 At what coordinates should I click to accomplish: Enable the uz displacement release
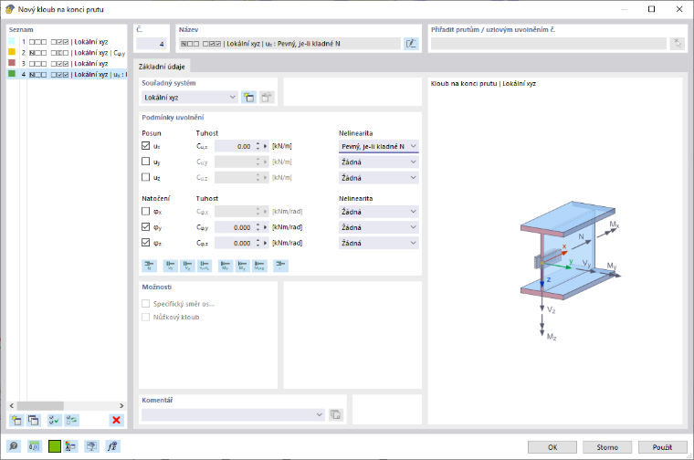pos(145,177)
